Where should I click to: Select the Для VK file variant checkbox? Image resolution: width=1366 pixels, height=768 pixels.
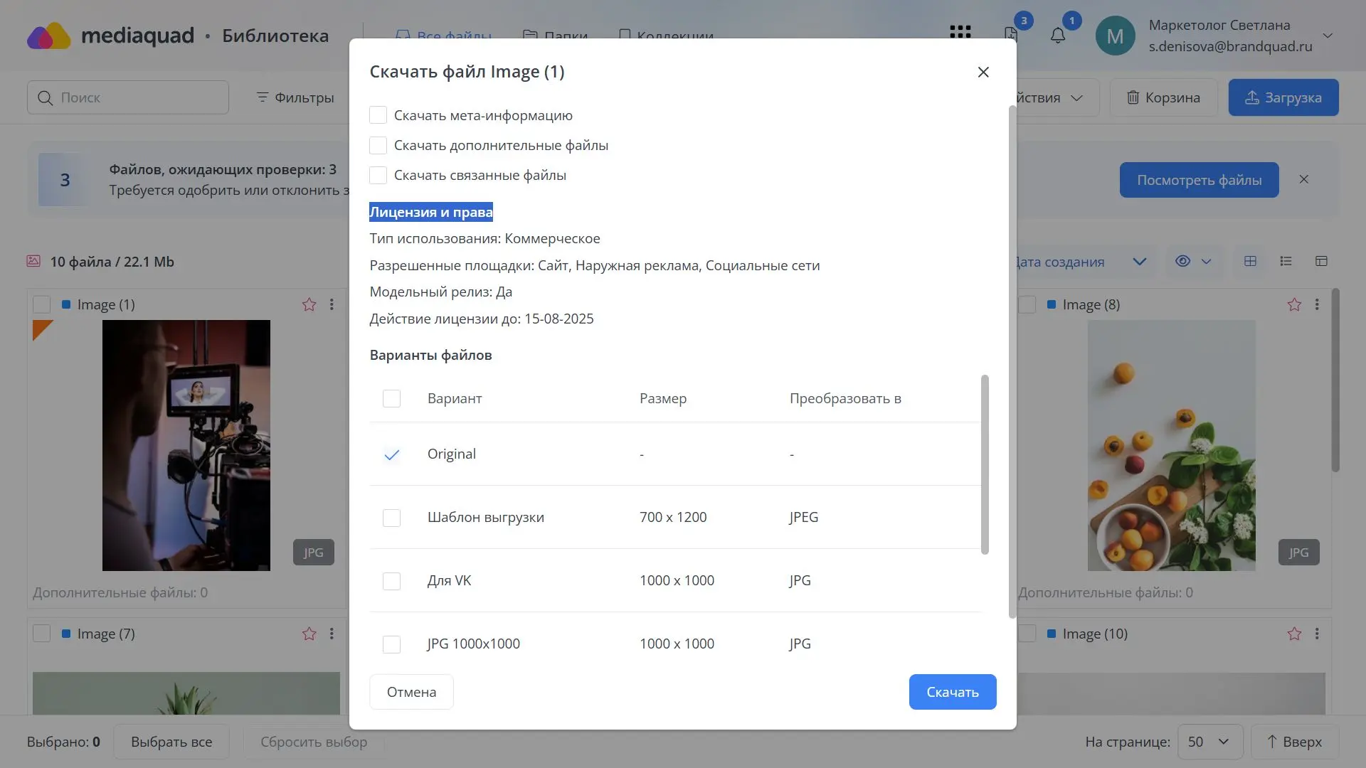[x=391, y=581]
